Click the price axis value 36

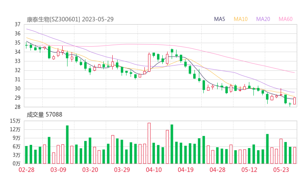click(x=17, y=34)
